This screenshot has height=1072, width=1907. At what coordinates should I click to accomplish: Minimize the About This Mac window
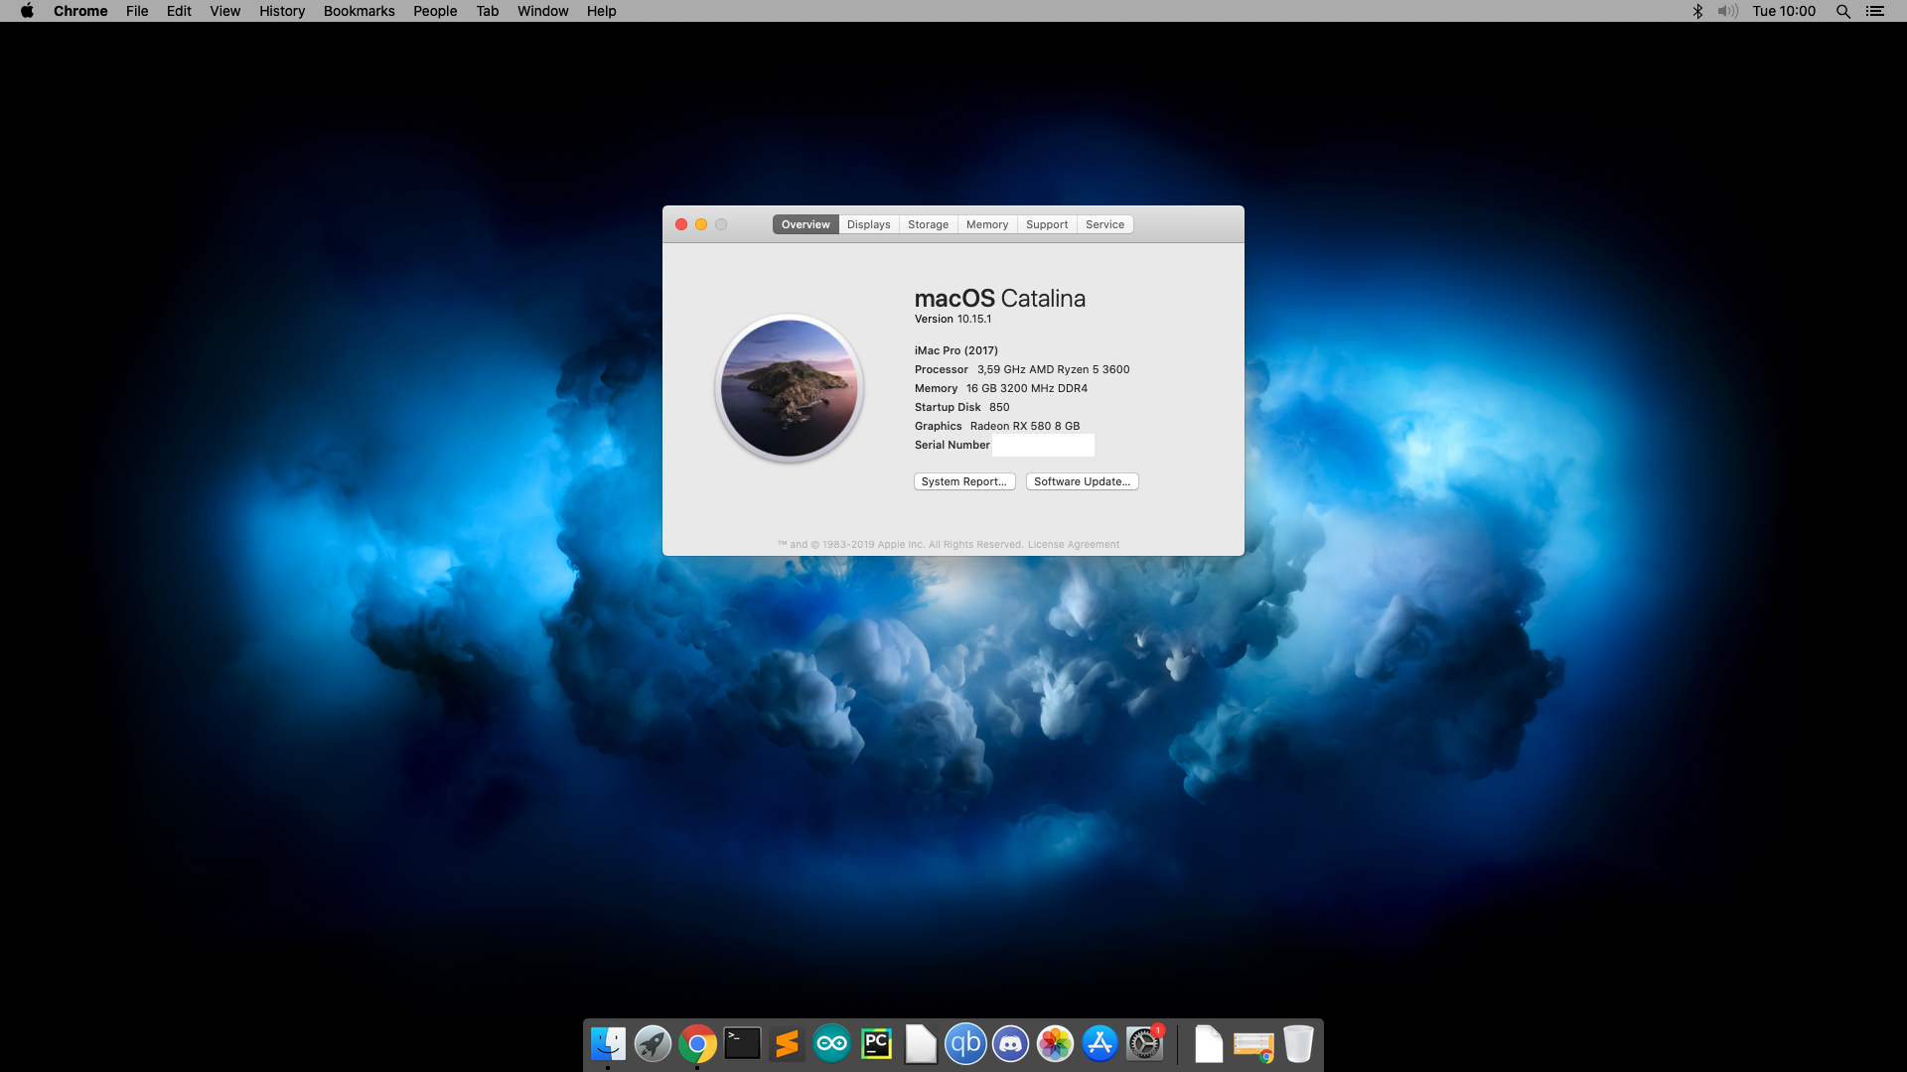[701, 224]
